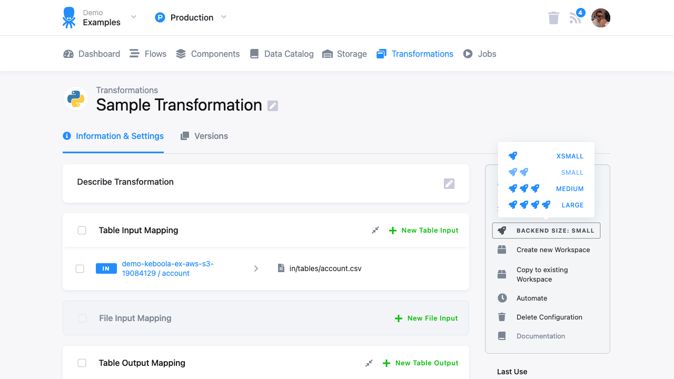Open the Keboola octopus home icon
Viewport: 674px width, 379px height.
(68, 17)
